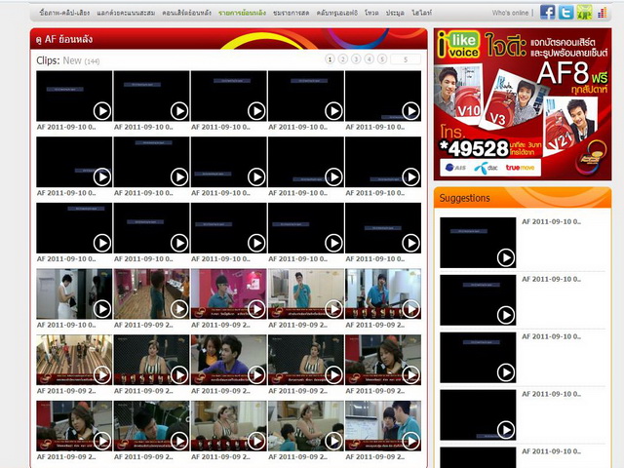The height and width of the screenshot is (468, 624).
Task: Go to clips page 1
Action: point(330,59)
